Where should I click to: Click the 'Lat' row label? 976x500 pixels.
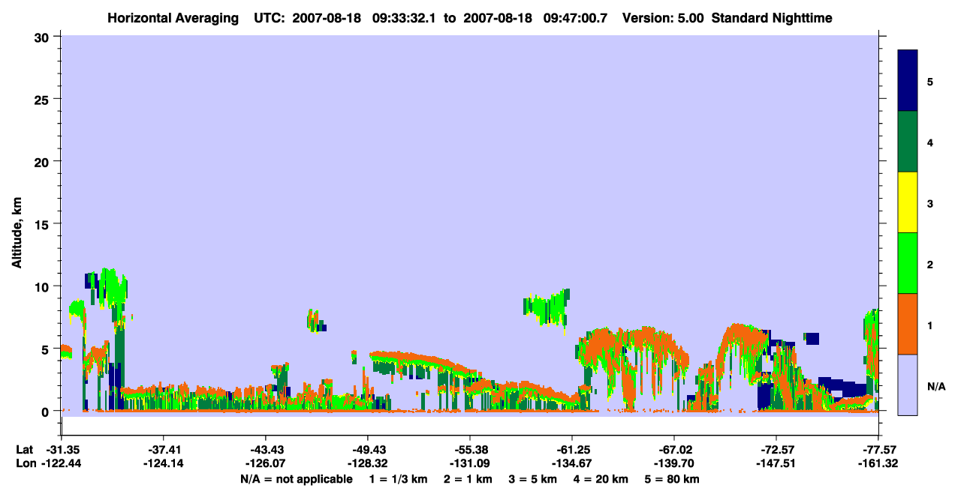24,450
